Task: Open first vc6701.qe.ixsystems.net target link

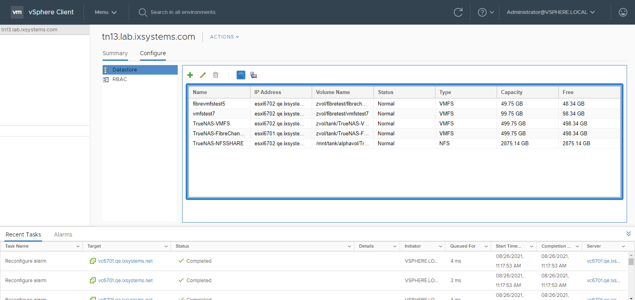Action: (x=125, y=261)
